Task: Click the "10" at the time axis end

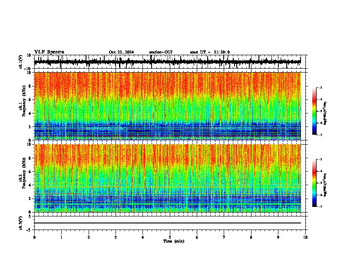Action: [x=305, y=237]
